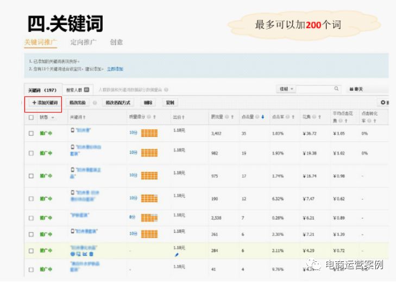Click the pencil edit-bid icon in highlighted row

tap(177, 255)
